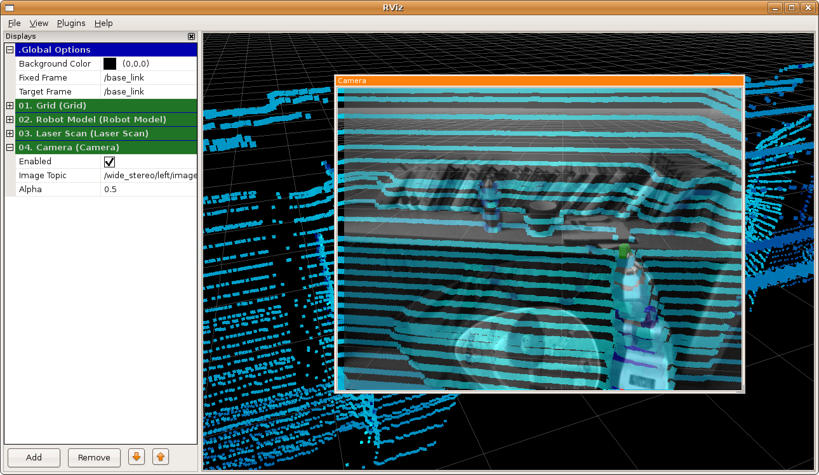Image resolution: width=819 pixels, height=475 pixels.
Task: Open the View menu
Action: click(x=39, y=23)
